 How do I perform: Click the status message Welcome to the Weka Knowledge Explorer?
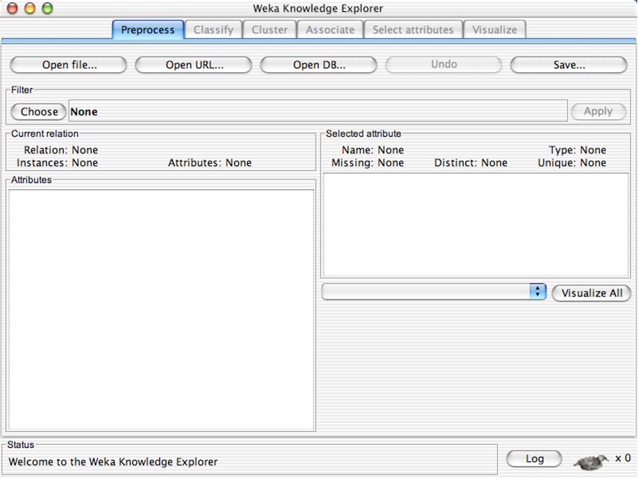click(x=113, y=462)
